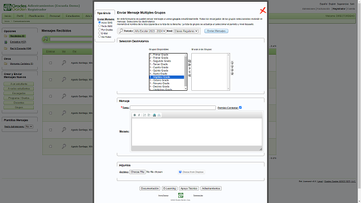Click the remove-selected group arrow icon
This screenshot has height=203, width=361.
coord(190,72)
